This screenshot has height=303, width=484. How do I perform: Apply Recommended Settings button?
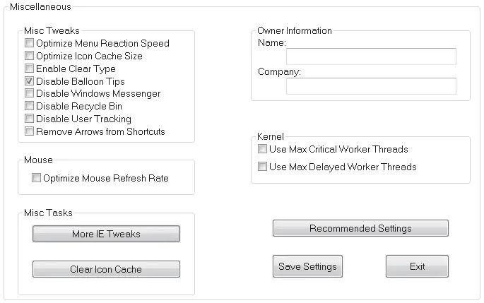tap(360, 228)
